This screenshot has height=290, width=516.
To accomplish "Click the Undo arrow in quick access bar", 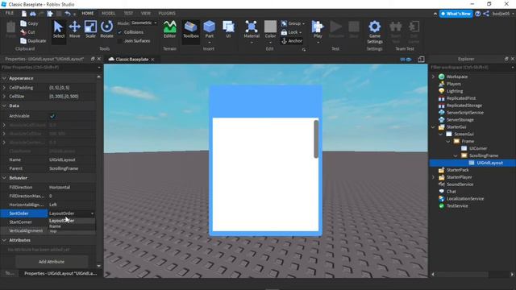I will tap(68, 14).
